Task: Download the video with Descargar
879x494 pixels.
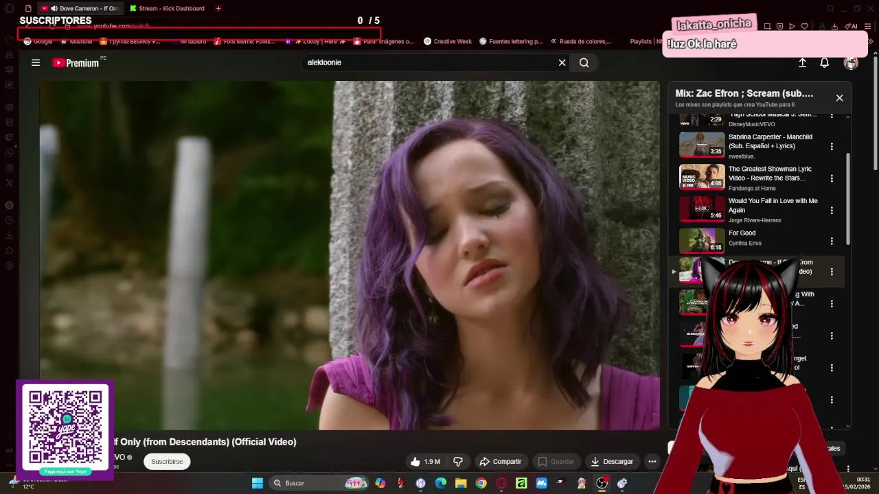Action: pos(612,462)
